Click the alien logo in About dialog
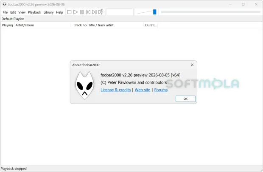 [85, 85]
